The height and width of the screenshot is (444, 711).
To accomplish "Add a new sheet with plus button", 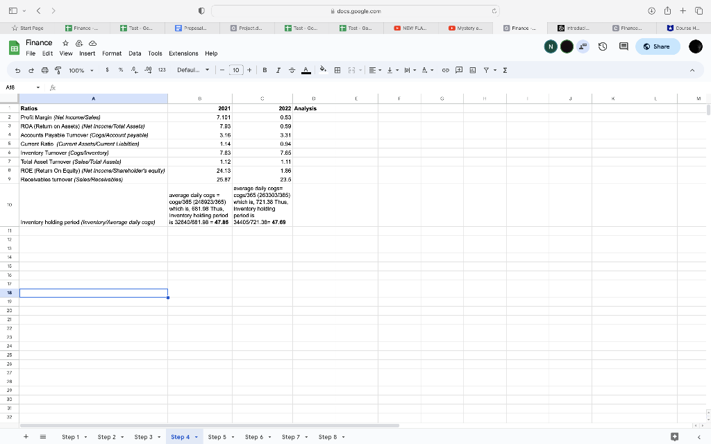I will 26,436.
